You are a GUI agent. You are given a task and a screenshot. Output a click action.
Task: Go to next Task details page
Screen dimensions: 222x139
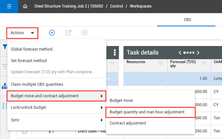pyautogui.click(x=198, y=53)
